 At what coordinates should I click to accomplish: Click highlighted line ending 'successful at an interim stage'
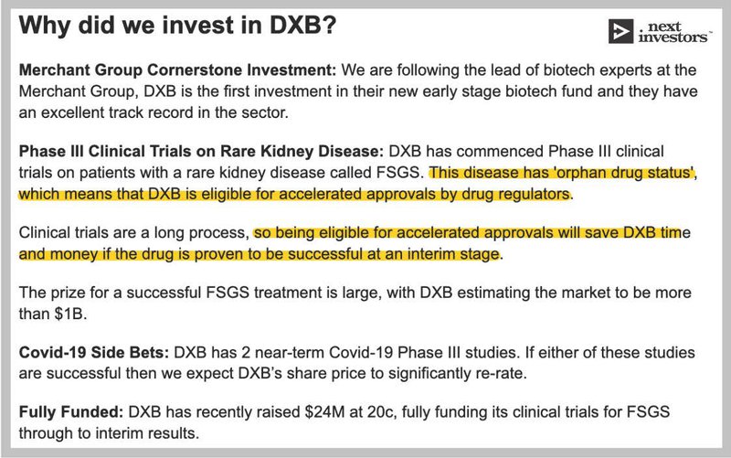(260, 254)
